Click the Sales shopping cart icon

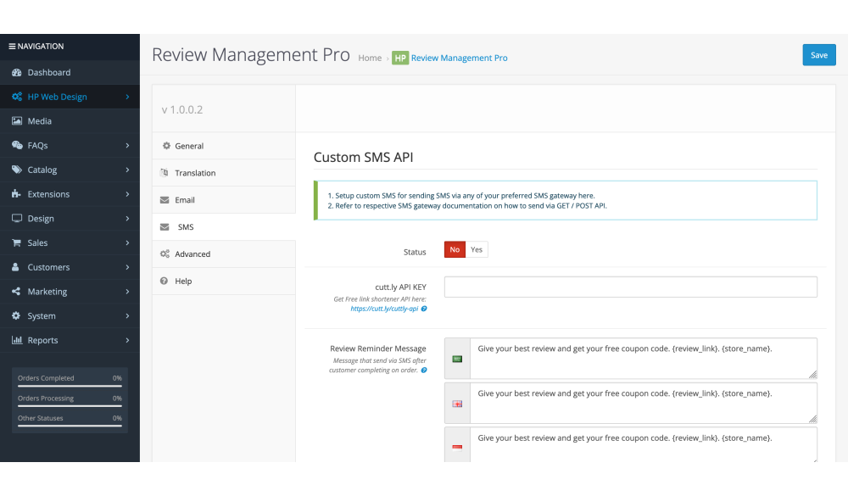(x=17, y=243)
